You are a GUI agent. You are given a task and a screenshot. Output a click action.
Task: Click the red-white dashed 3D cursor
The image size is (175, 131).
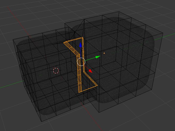click(56, 71)
